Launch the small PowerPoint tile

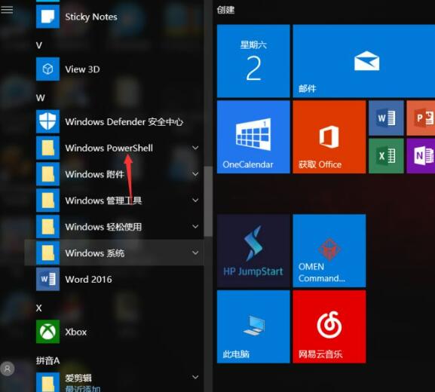(x=421, y=118)
